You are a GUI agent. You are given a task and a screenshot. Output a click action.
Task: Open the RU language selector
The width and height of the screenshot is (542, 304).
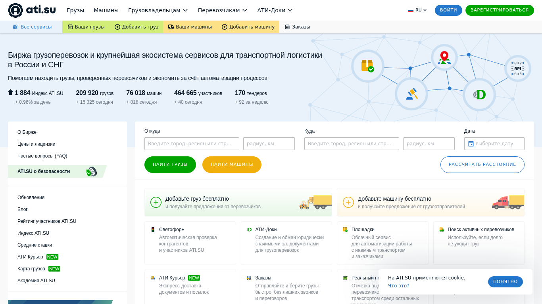(417, 10)
